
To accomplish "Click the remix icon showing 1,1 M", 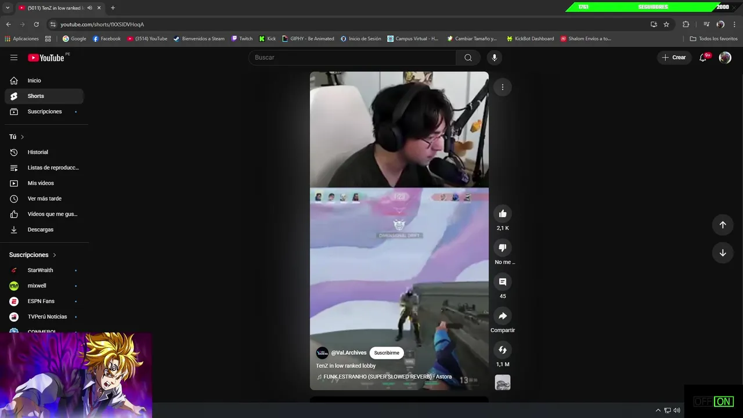I will click(503, 350).
